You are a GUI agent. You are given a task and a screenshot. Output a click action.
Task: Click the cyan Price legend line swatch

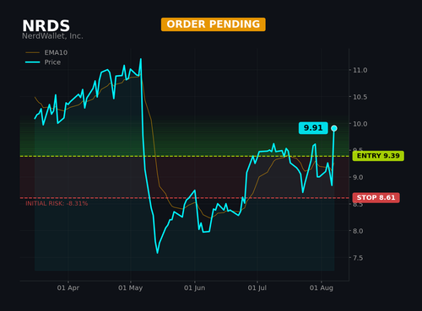click(33, 62)
